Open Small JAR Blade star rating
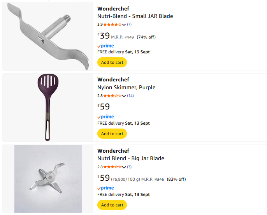 pos(112,25)
